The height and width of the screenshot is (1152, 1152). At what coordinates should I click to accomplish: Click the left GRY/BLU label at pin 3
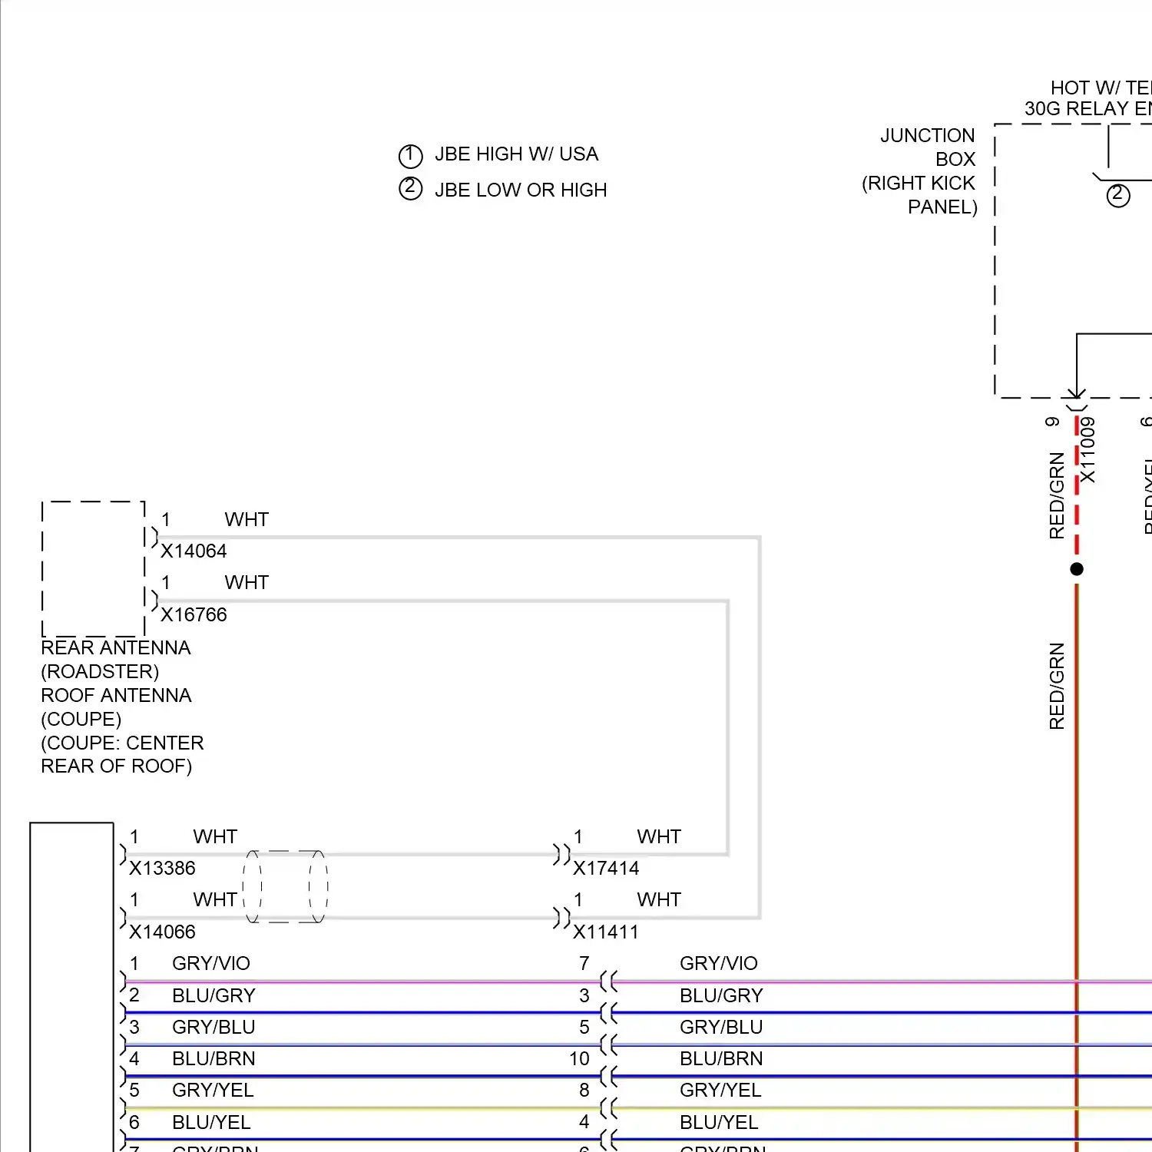(214, 1028)
